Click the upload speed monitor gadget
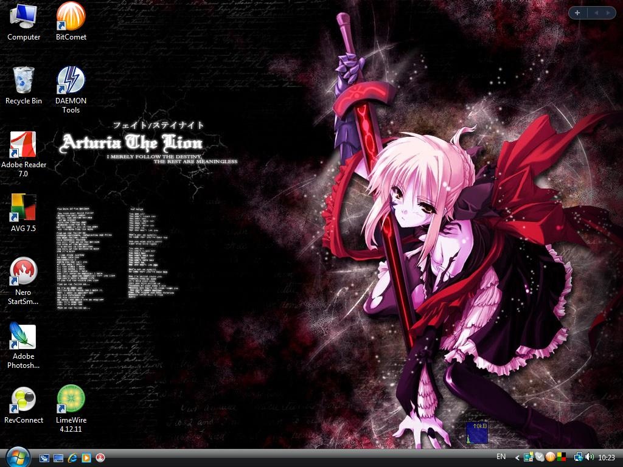The width and height of the screenshot is (623, 467). click(x=477, y=433)
